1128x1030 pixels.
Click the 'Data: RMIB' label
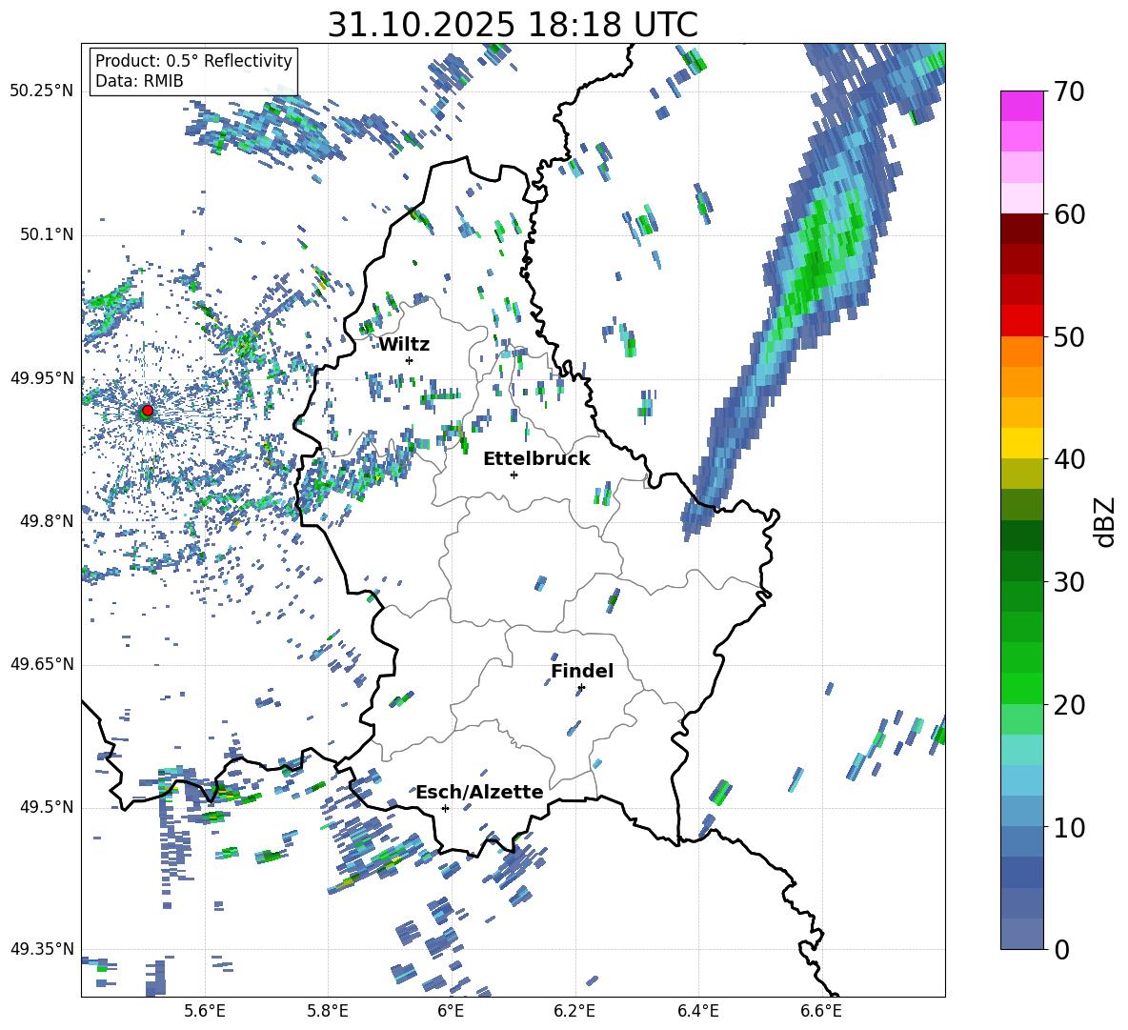(x=139, y=81)
